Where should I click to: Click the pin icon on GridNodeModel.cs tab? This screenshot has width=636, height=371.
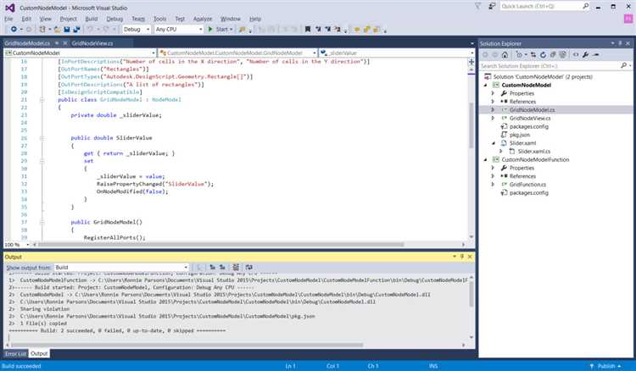57,43
